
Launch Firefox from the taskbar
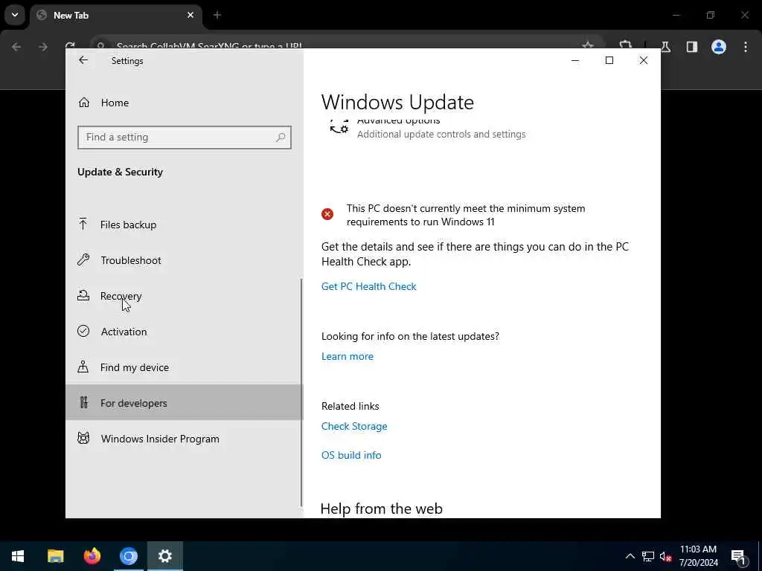click(92, 556)
